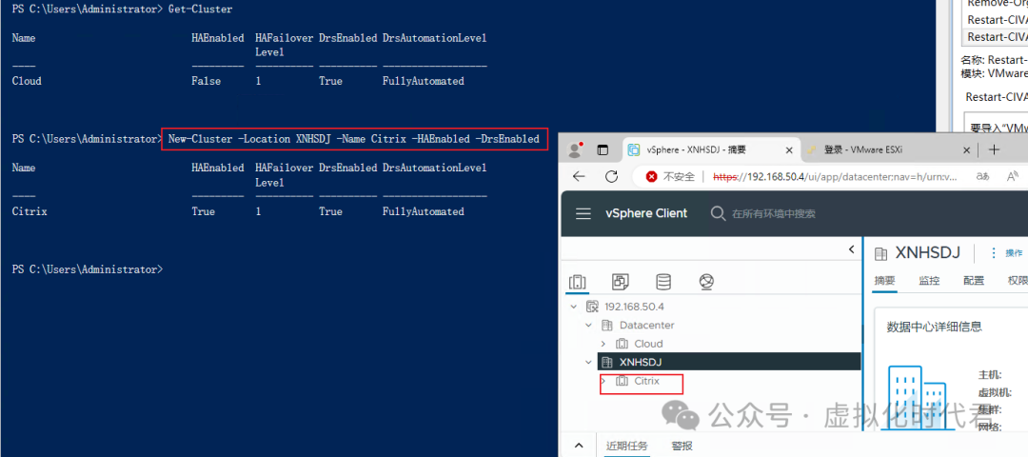This screenshot has width=1028, height=457.
Task: Click the 数据中心详细信息 card heading
Action: 935,327
